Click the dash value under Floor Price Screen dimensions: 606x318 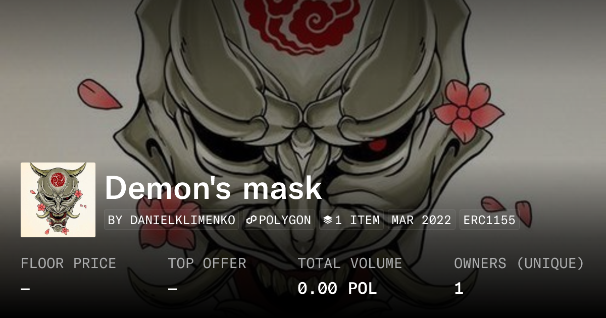point(25,289)
